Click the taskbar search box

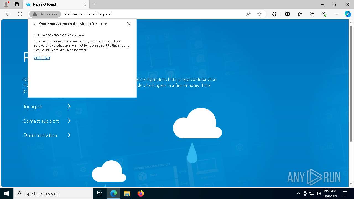pos(53,193)
